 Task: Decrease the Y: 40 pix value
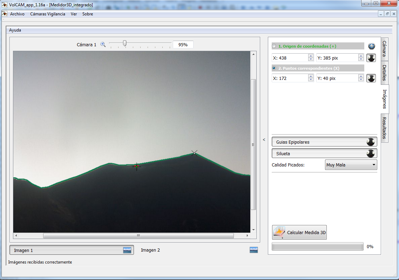point(361,80)
